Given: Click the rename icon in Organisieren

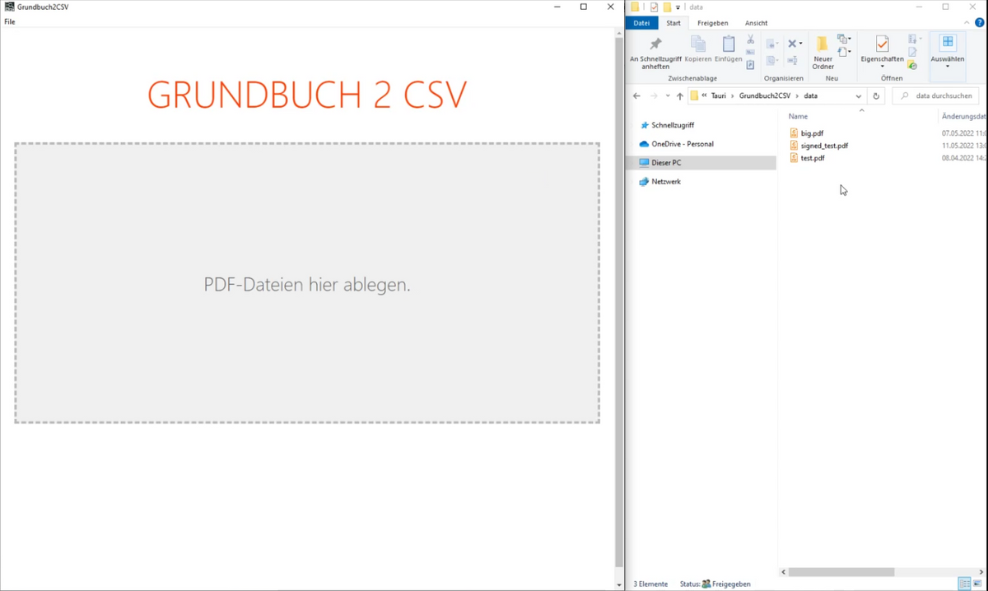Looking at the screenshot, I should point(792,60).
